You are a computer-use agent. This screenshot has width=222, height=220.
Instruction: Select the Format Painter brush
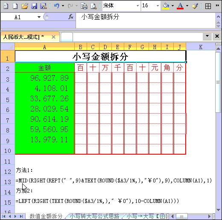tap(195, 6)
